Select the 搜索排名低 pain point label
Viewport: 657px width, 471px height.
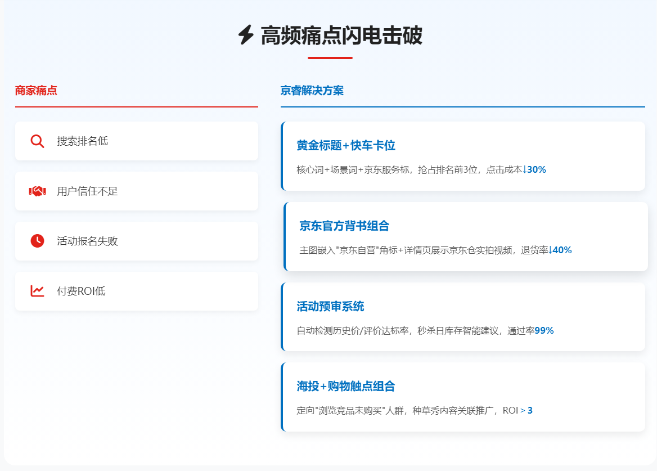82,141
